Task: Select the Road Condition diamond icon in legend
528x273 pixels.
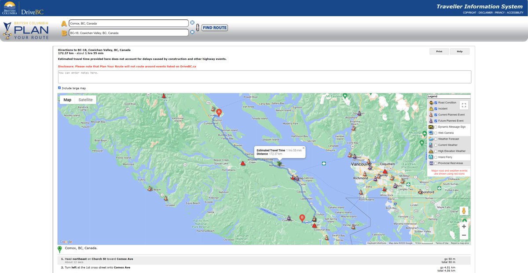Action: (431, 102)
